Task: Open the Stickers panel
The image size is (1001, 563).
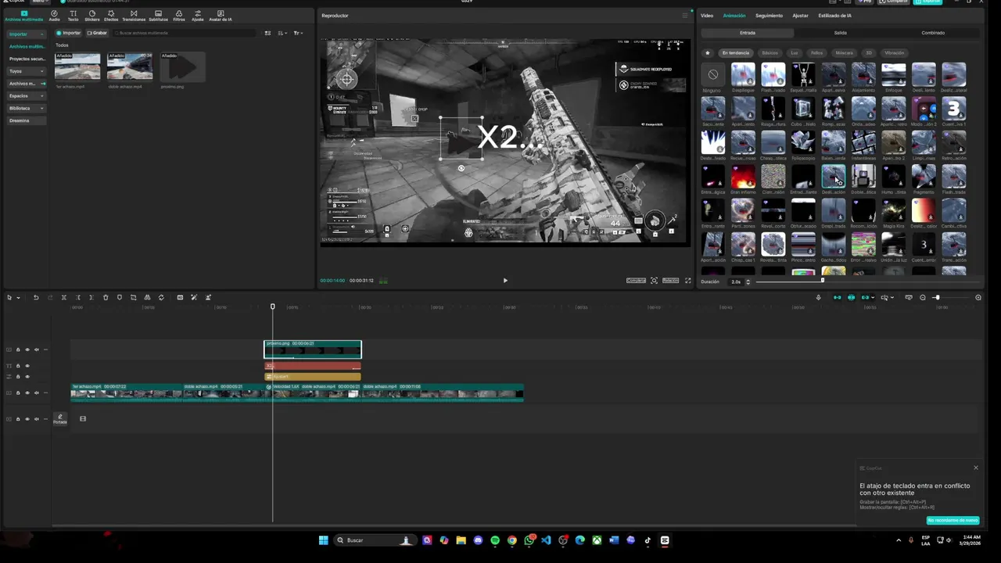Action: pos(92,15)
